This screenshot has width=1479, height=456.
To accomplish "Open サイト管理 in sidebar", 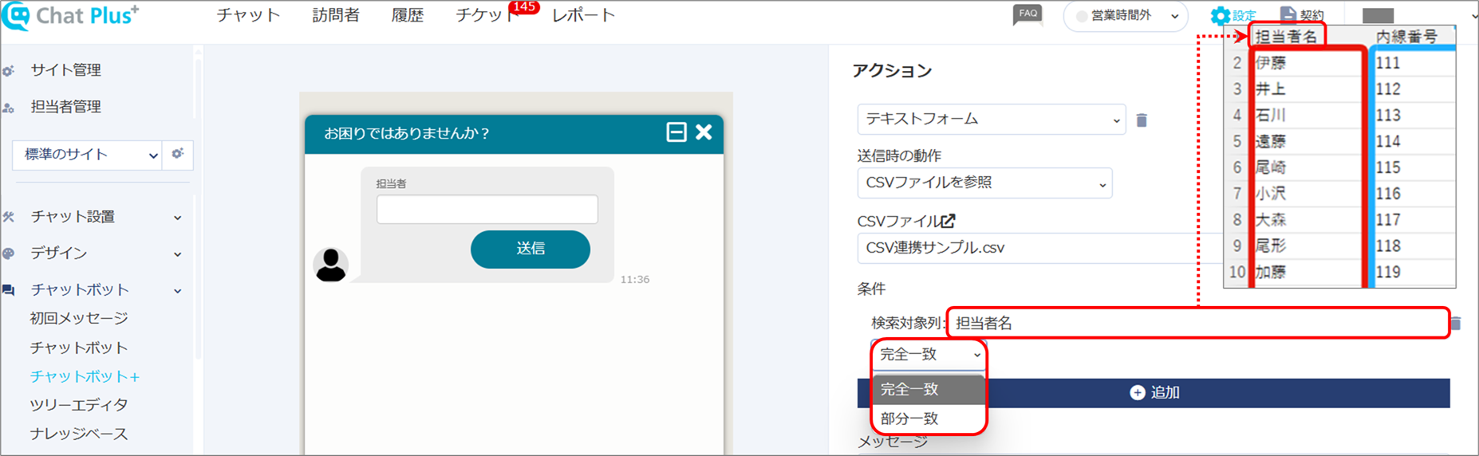I will (x=66, y=70).
